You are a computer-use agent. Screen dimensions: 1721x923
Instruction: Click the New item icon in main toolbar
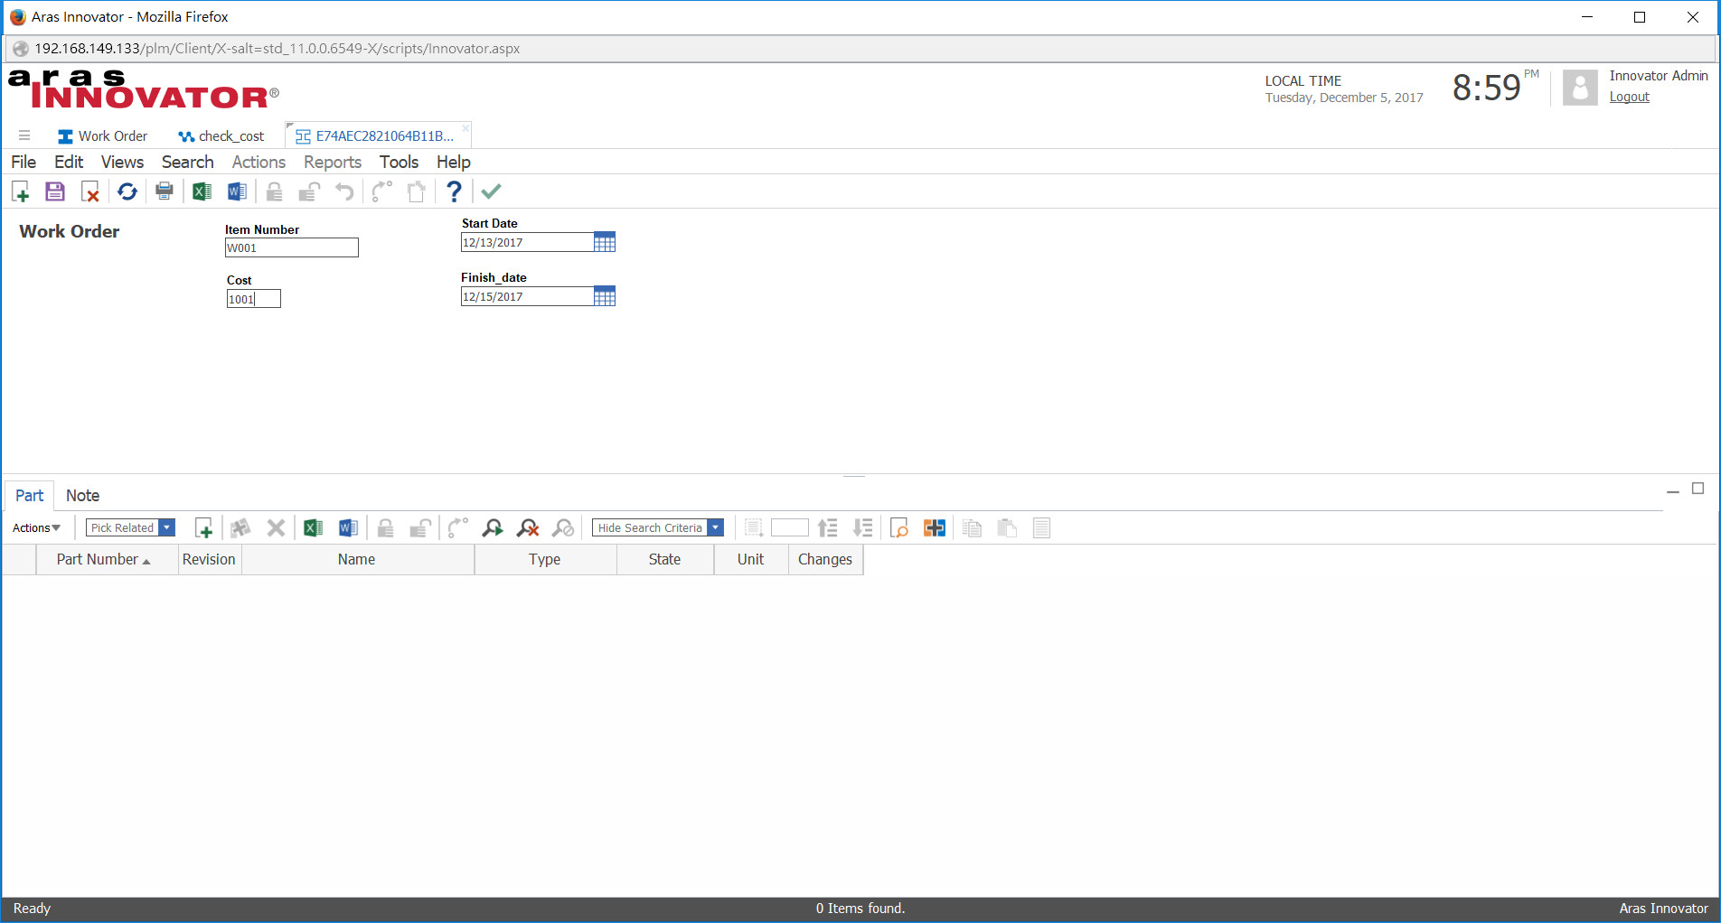tap(21, 191)
